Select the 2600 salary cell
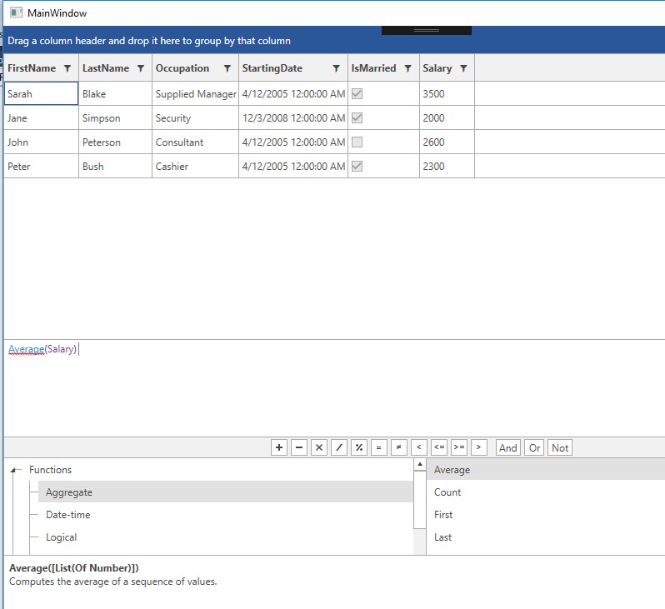Image resolution: width=665 pixels, height=609 pixels. click(447, 142)
